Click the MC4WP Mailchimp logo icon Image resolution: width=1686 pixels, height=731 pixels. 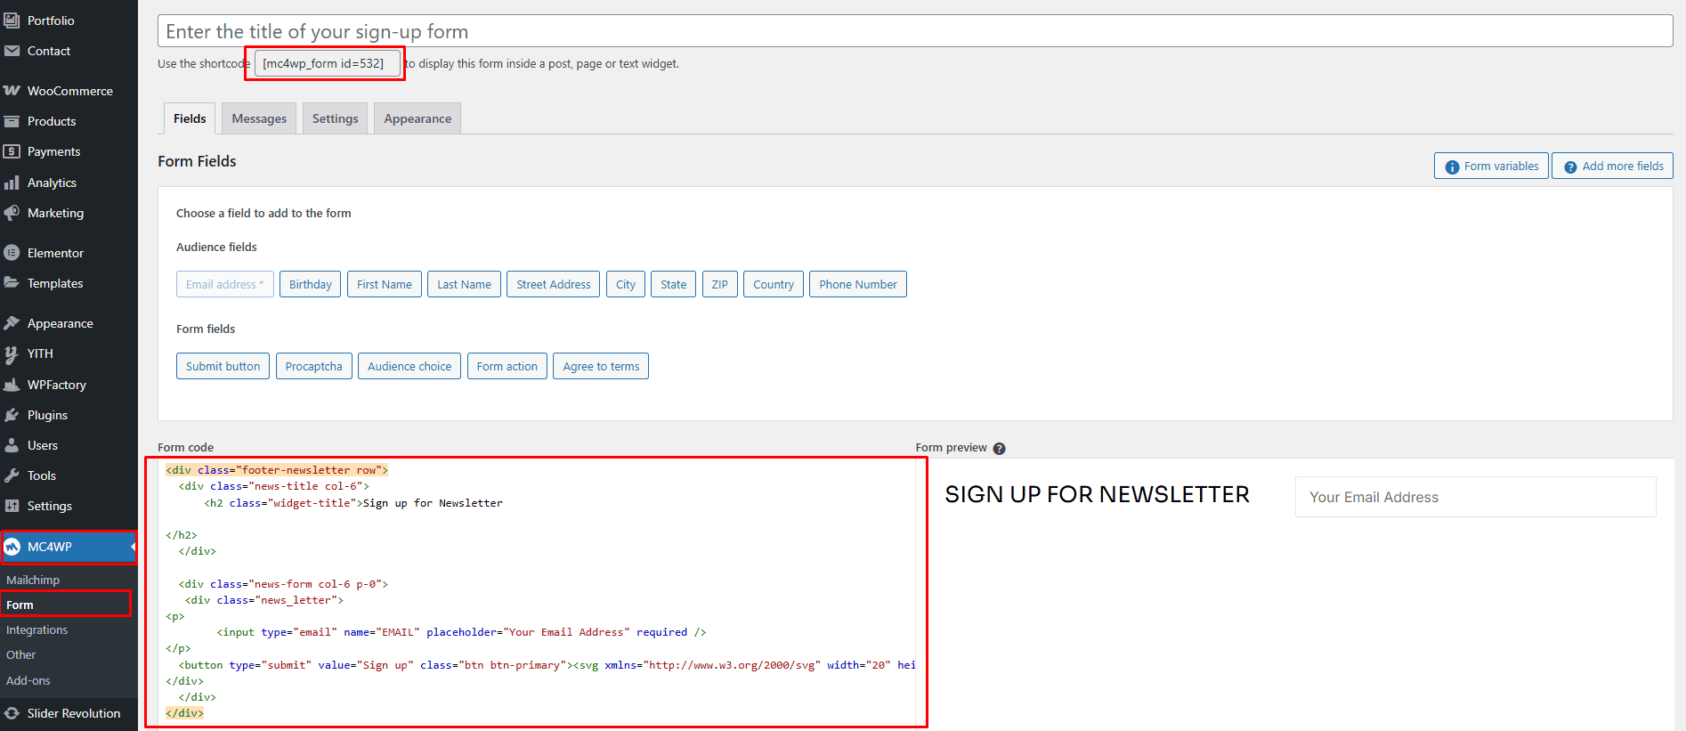pos(12,547)
